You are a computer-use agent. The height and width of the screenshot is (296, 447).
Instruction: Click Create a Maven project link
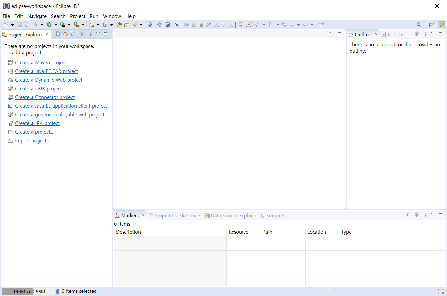click(41, 63)
